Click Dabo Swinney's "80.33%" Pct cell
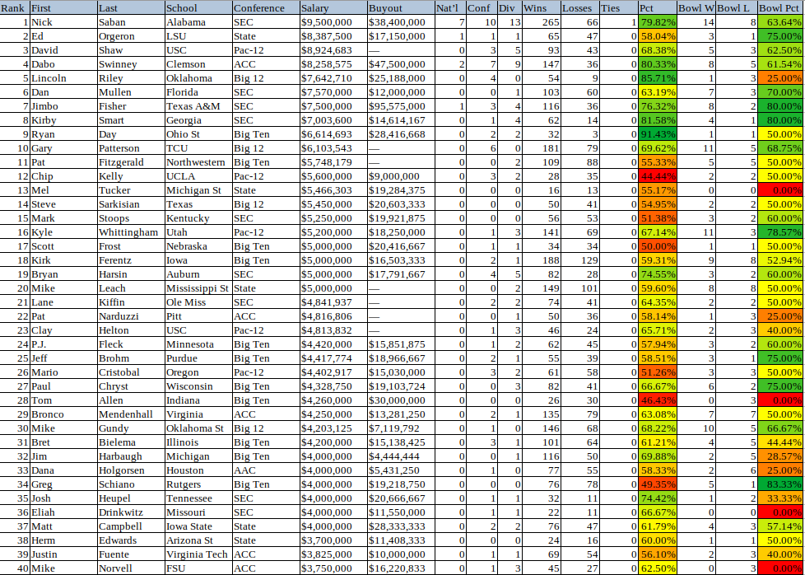This screenshot has height=575, width=805. coord(658,64)
